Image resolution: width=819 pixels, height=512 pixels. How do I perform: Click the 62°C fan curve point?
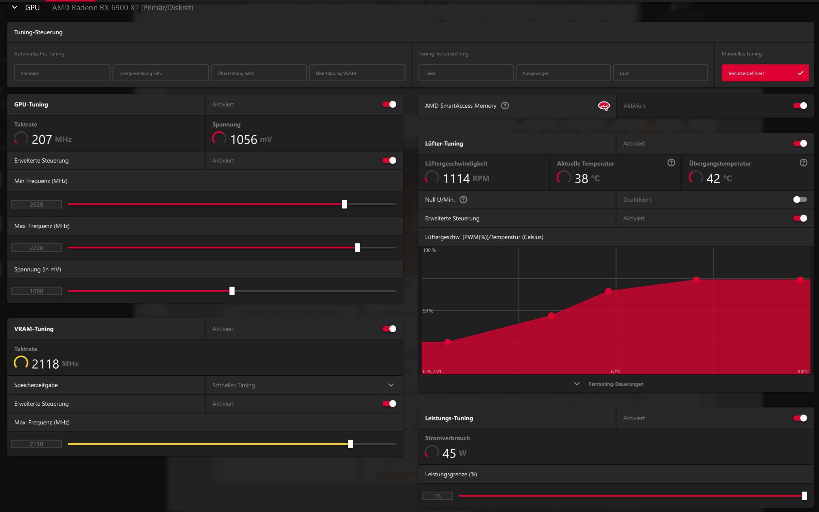tap(608, 291)
